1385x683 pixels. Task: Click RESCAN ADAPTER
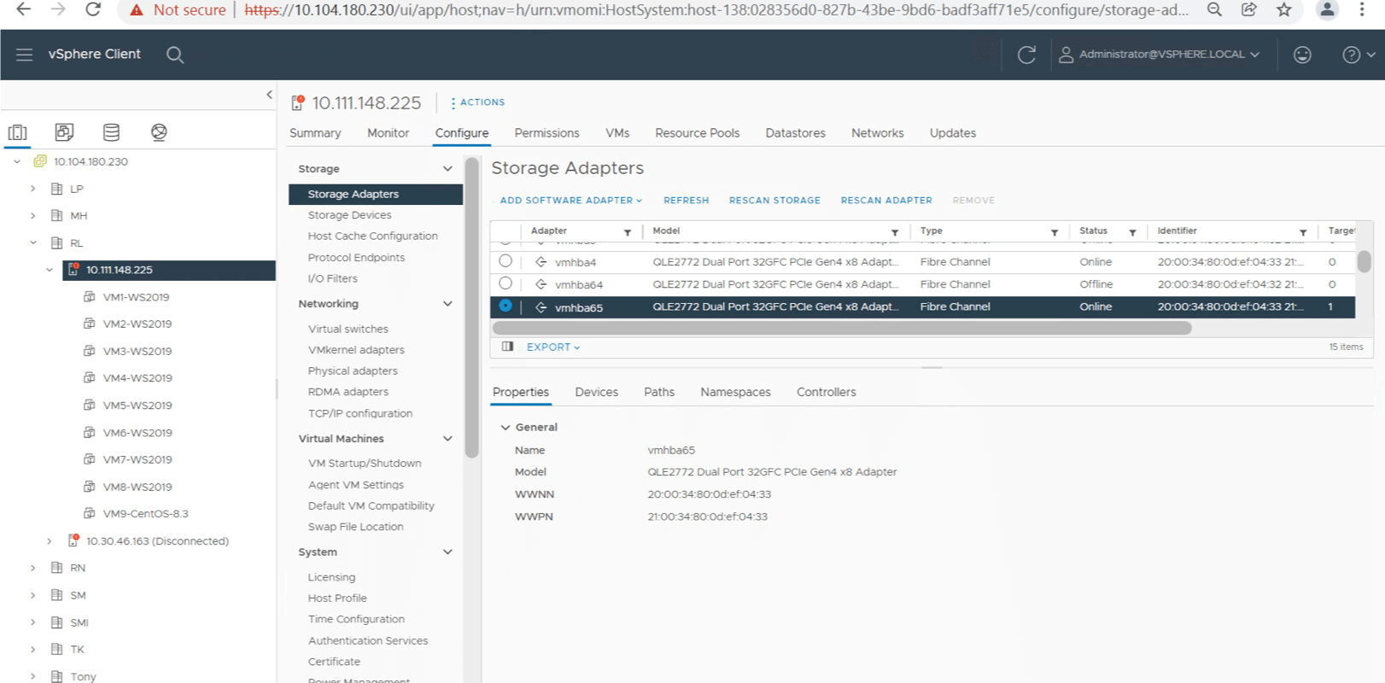coord(886,201)
